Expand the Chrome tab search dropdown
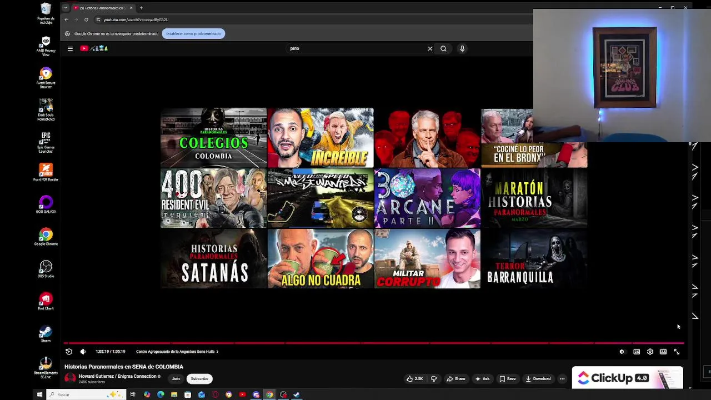Screen dimensions: 711x400 pyautogui.click(x=66, y=8)
